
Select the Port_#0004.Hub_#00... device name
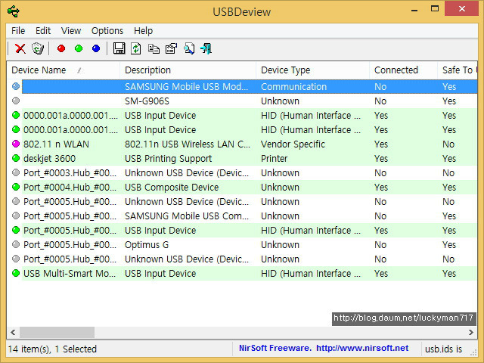(70, 187)
